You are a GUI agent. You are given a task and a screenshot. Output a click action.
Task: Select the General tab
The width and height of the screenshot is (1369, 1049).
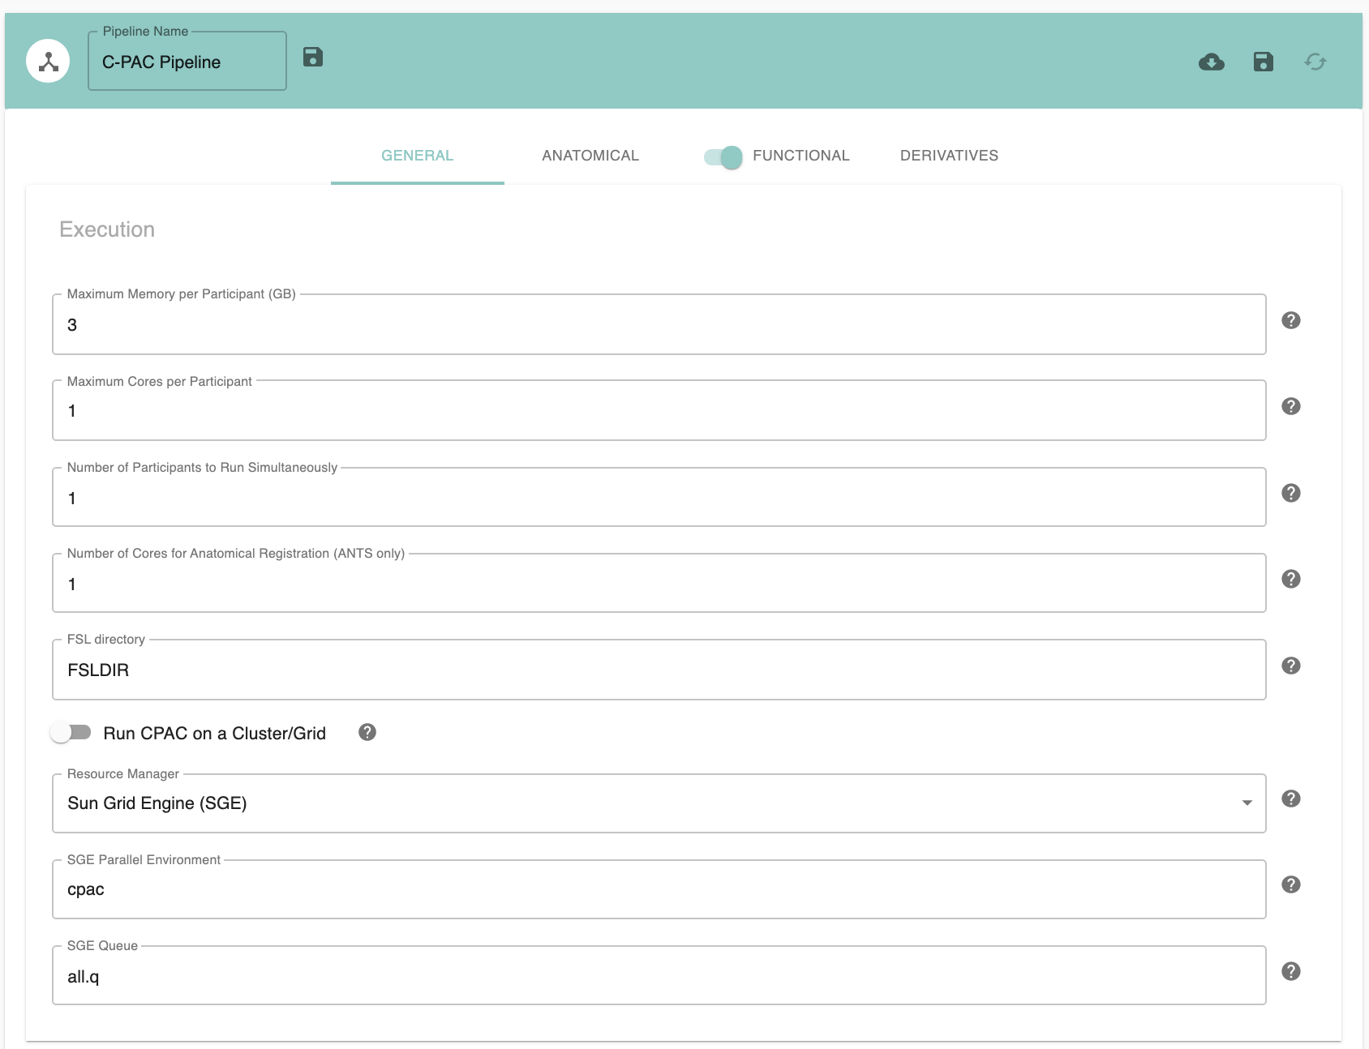(417, 156)
